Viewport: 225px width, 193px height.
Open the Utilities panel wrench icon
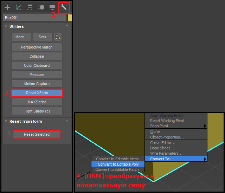point(64,7)
